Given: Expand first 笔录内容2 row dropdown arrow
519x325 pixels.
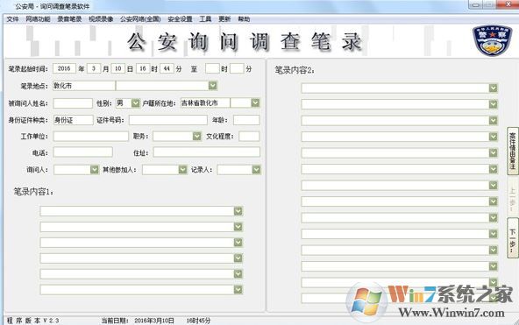Looking at the screenshot, I should 494,88.
